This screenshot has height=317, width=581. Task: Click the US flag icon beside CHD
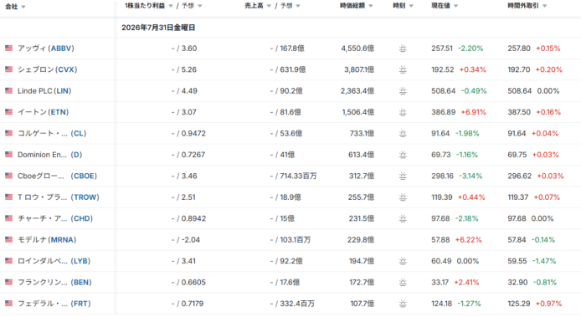[x=9, y=218]
